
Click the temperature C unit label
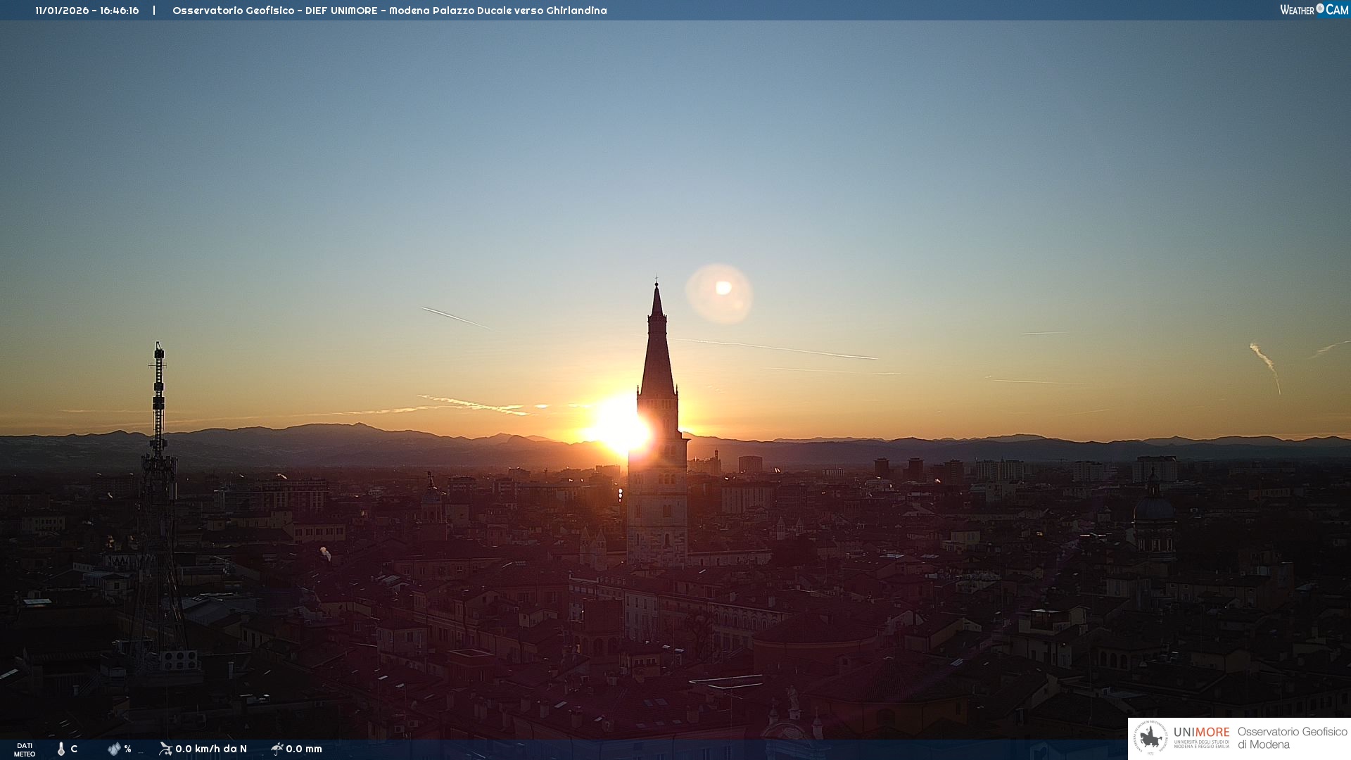coord(74,749)
